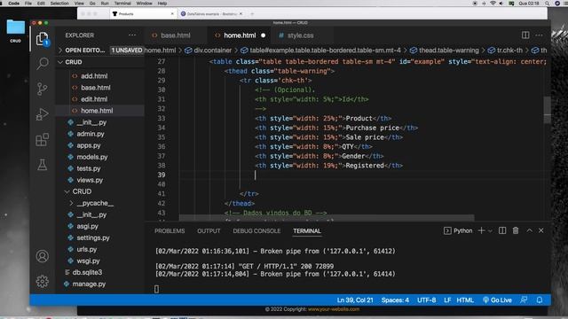Open the Output panel tab
The width and height of the screenshot is (568, 319).
coord(209,230)
